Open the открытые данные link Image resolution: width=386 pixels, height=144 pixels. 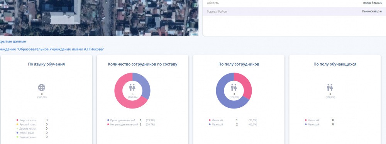13,41
